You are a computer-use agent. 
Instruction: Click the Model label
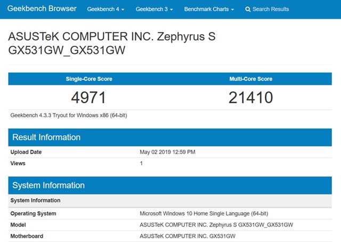(x=18, y=225)
